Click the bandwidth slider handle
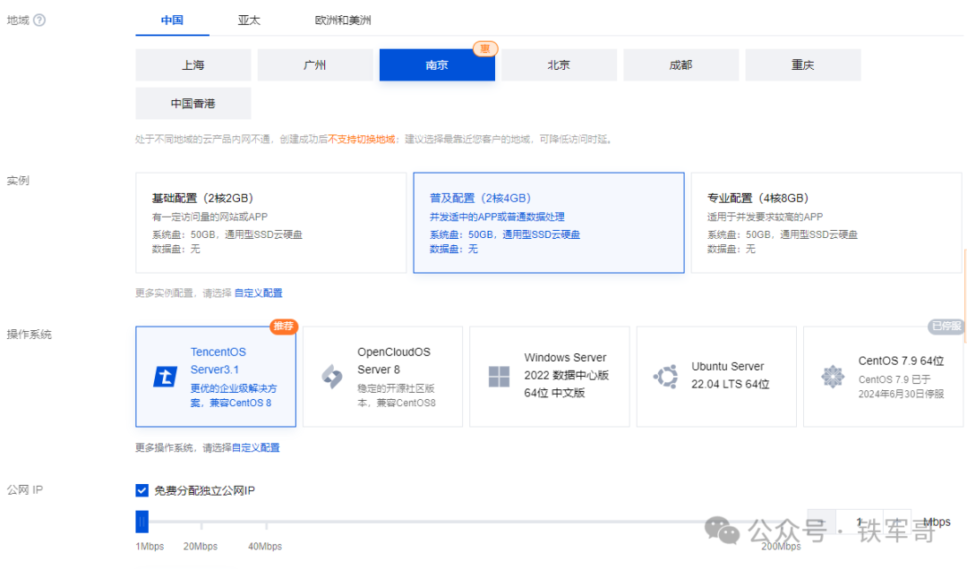Screen dimensions: 967x569 141,522
